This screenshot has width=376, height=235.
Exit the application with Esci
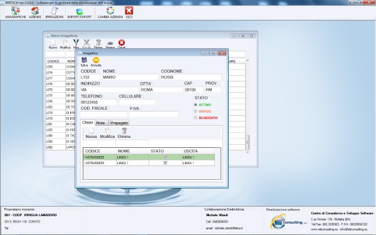(129, 13)
